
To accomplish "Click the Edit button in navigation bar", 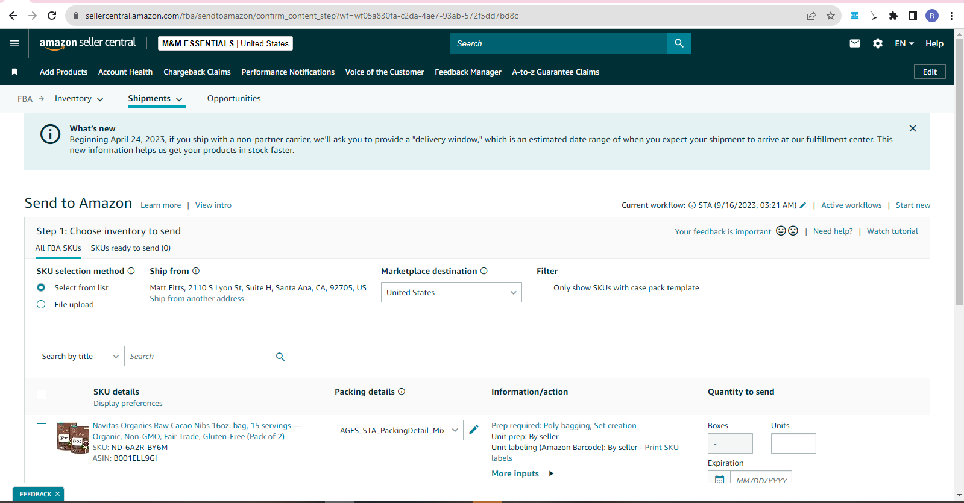I will tap(930, 72).
